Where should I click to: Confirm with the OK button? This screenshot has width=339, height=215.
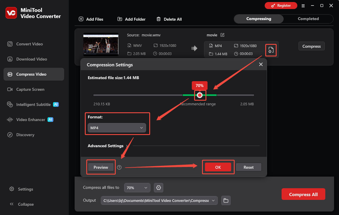[x=218, y=167]
